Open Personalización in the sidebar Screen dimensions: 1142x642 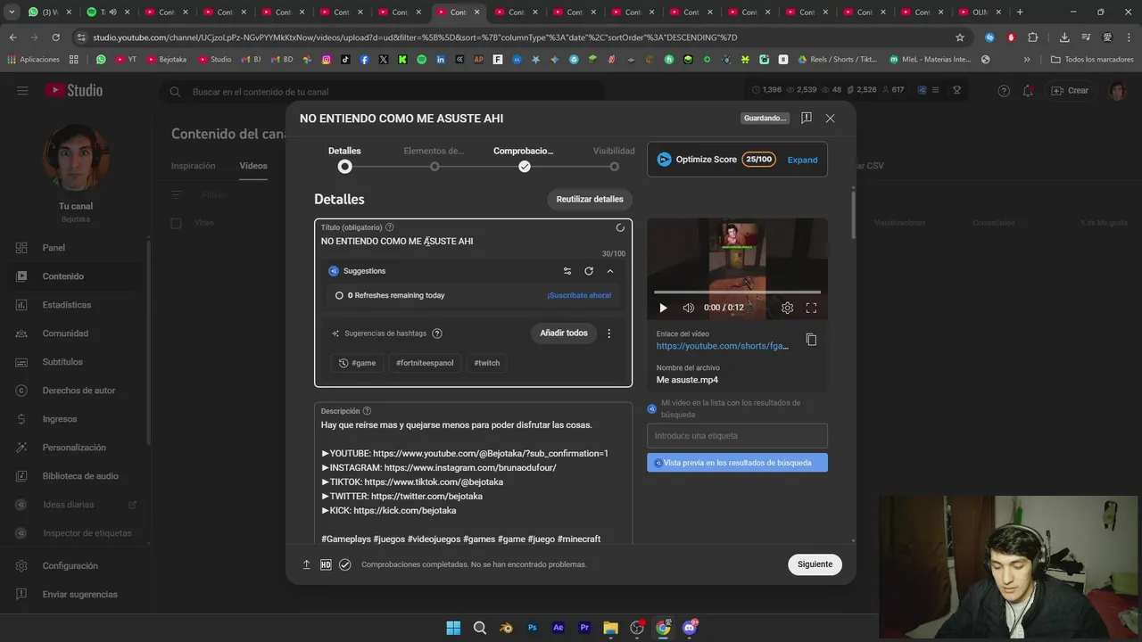pyautogui.click(x=75, y=448)
